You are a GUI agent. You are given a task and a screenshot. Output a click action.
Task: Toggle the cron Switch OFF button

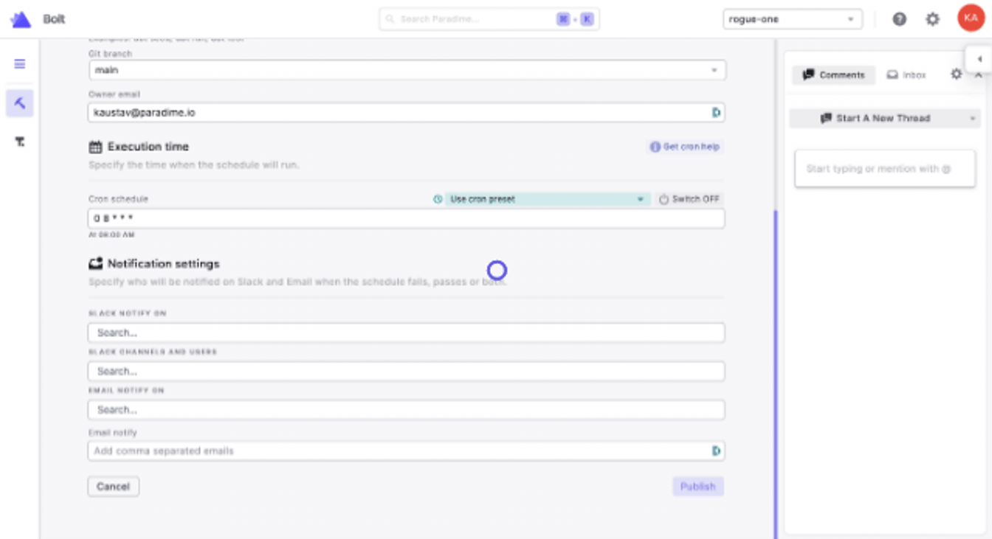689,199
